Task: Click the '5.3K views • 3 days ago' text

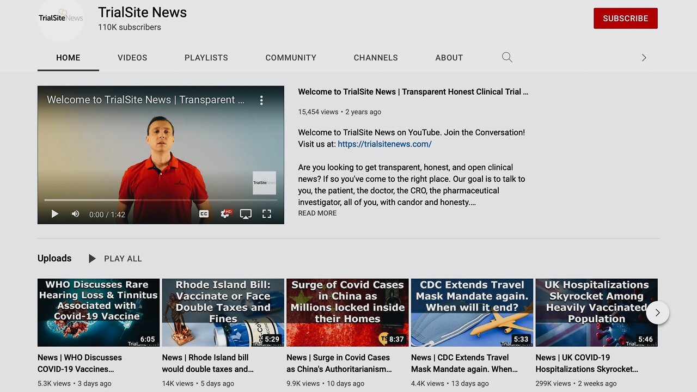Action: coord(75,383)
